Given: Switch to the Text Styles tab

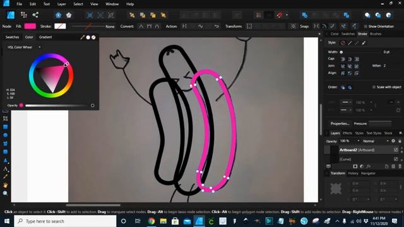Looking at the screenshot, I should click(x=374, y=133).
